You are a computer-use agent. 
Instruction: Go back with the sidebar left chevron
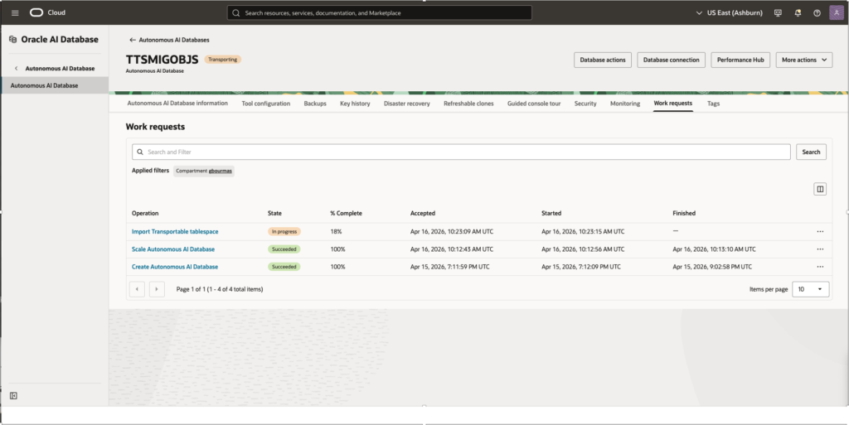tap(17, 68)
